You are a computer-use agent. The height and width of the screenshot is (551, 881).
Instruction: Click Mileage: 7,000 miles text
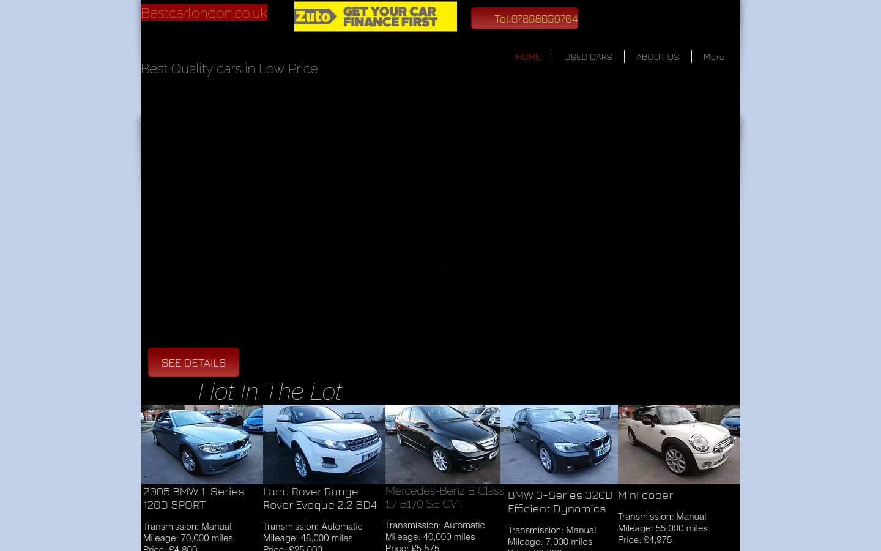[x=550, y=542]
